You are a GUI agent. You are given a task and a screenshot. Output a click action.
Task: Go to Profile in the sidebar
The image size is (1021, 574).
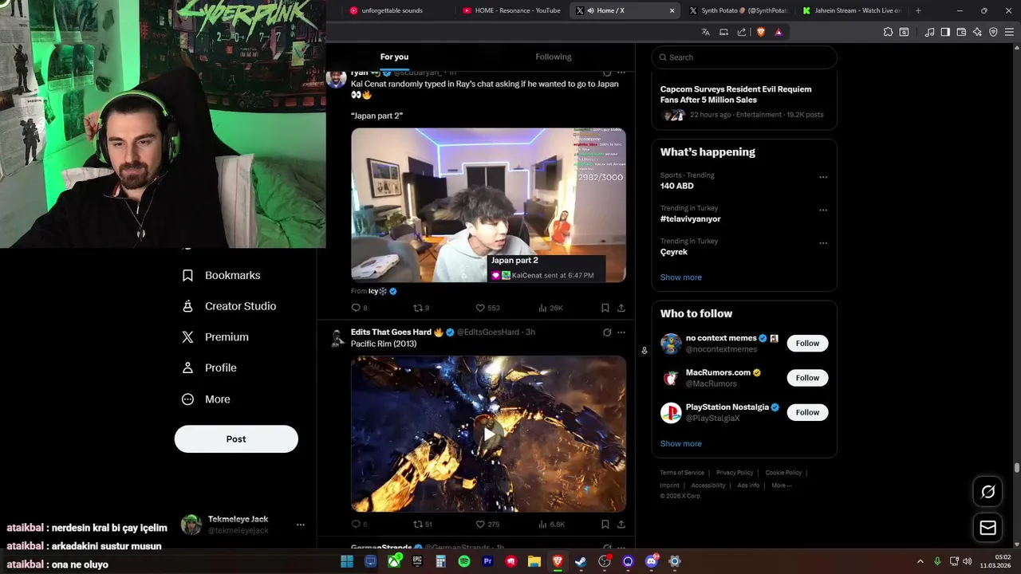coord(209,368)
